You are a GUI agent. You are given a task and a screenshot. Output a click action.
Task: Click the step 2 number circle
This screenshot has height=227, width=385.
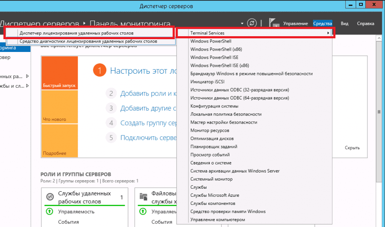tap(111, 94)
